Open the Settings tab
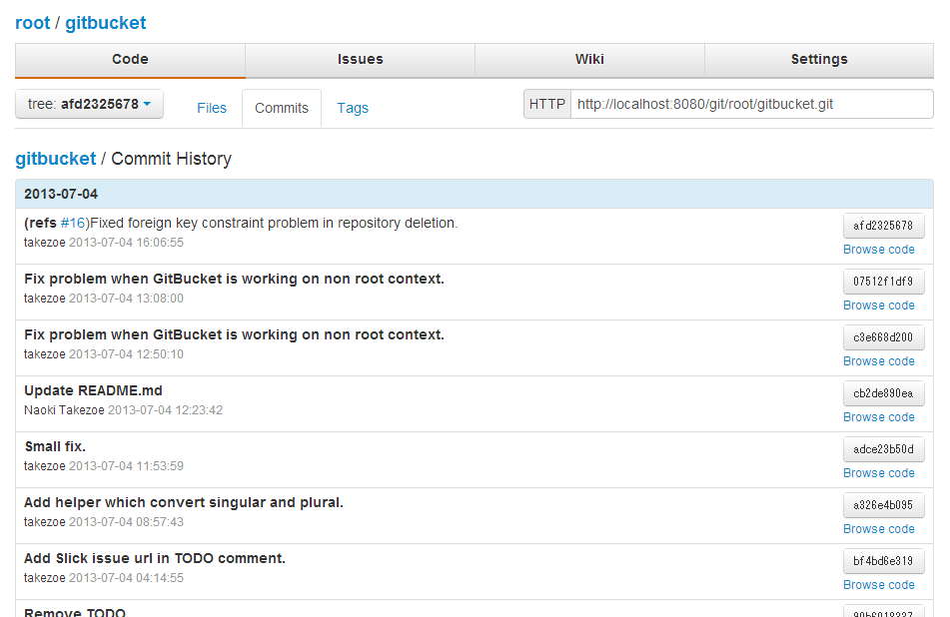The height and width of the screenshot is (617, 950). click(x=819, y=60)
